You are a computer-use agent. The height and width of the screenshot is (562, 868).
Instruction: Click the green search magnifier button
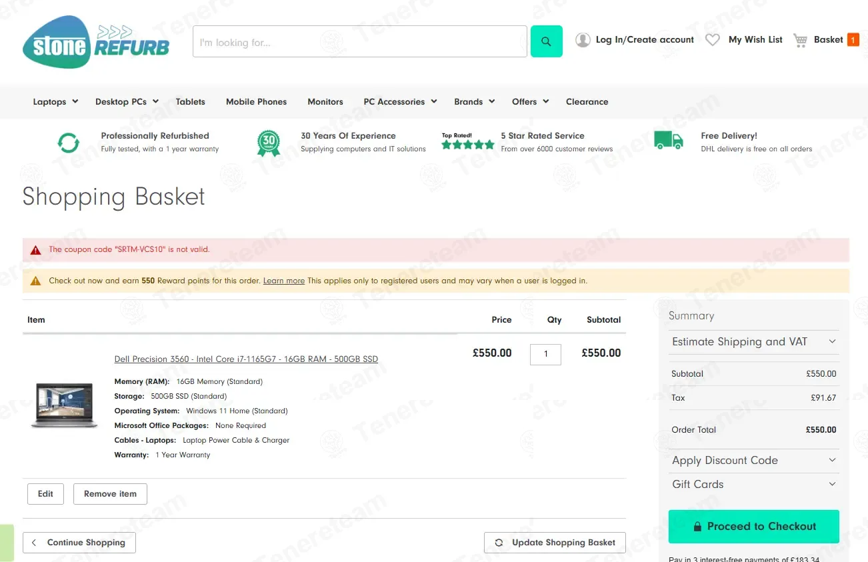(547, 41)
